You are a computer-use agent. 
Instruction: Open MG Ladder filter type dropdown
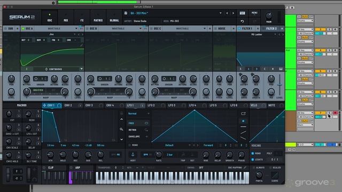[x=275, y=34]
